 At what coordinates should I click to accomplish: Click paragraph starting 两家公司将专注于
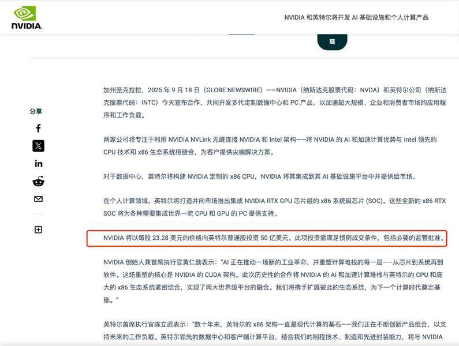click(270, 146)
